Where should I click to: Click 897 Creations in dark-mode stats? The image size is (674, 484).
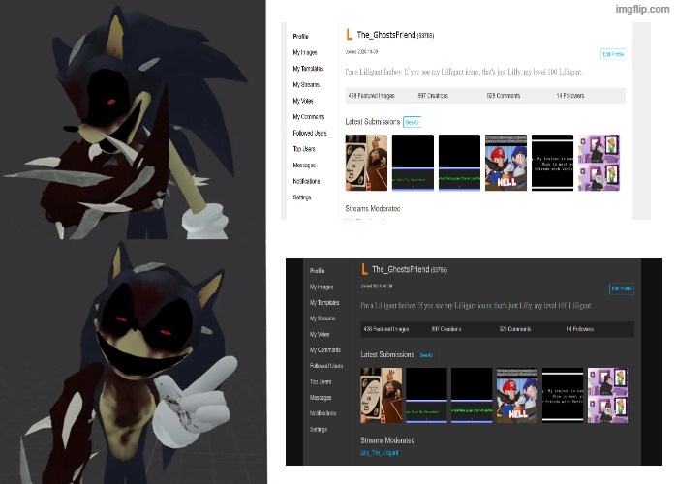click(446, 329)
